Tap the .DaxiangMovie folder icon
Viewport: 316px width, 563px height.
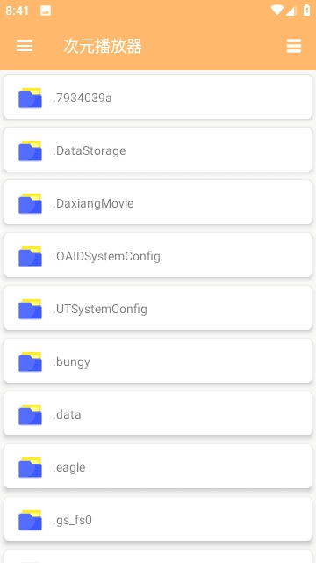(30, 203)
